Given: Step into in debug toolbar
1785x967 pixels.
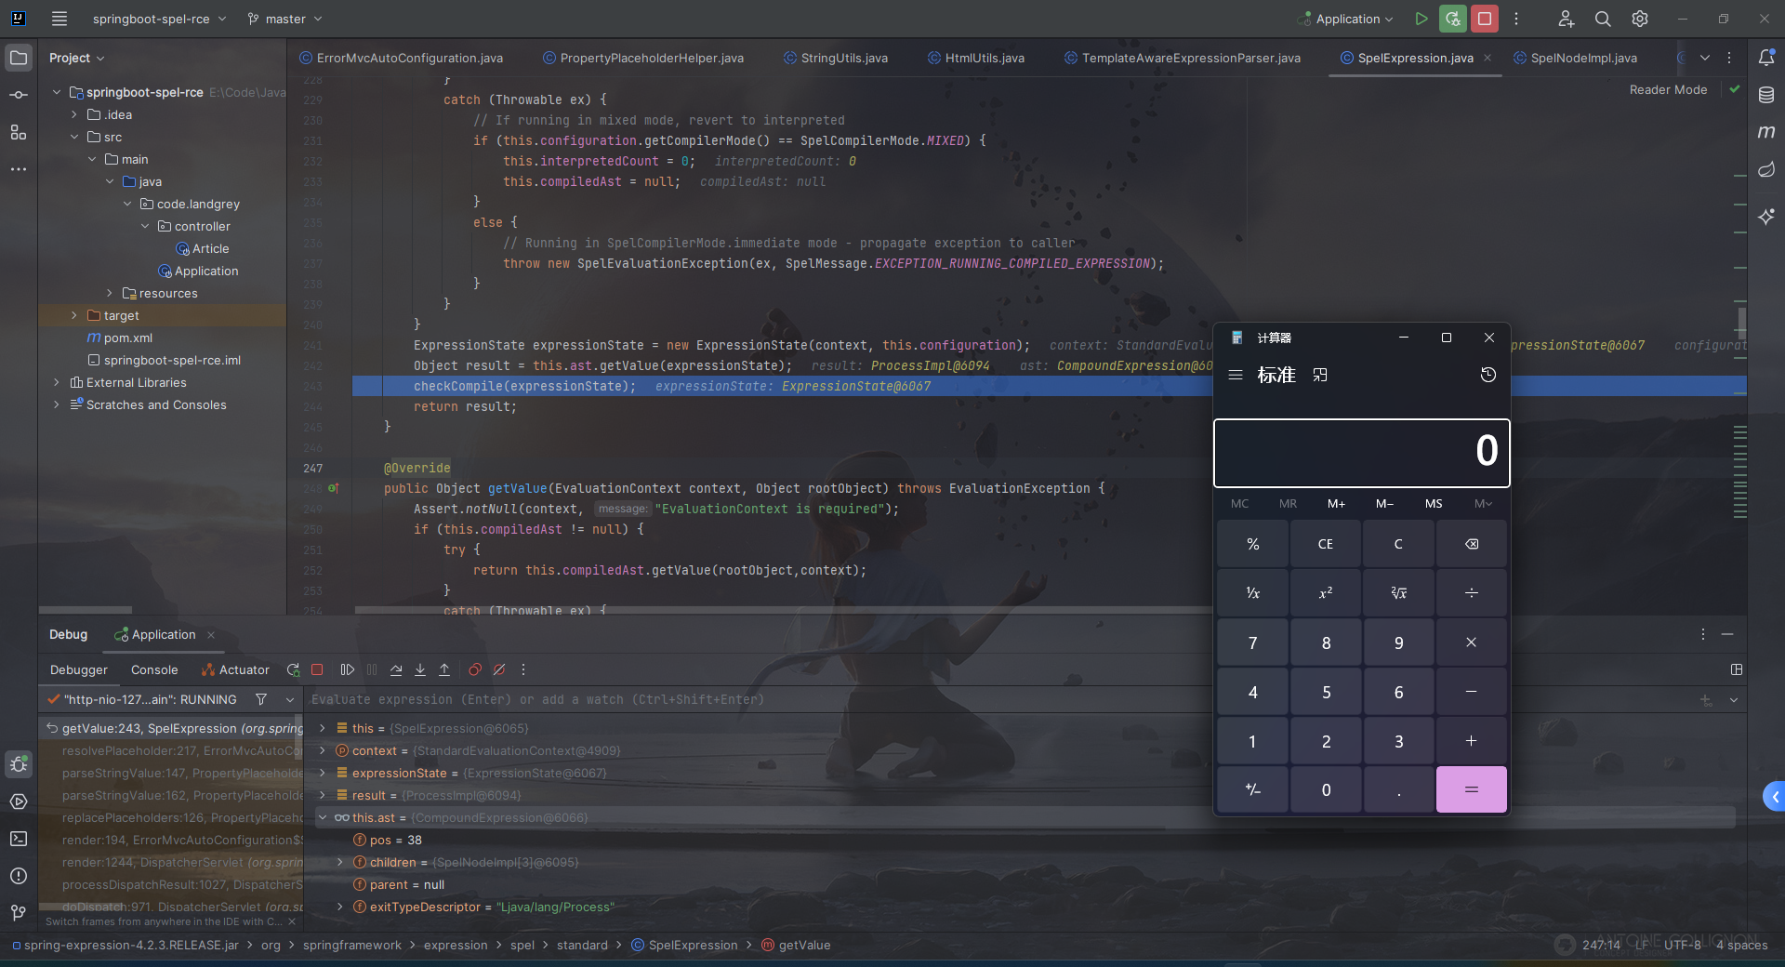Looking at the screenshot, I should pos(420,669).
